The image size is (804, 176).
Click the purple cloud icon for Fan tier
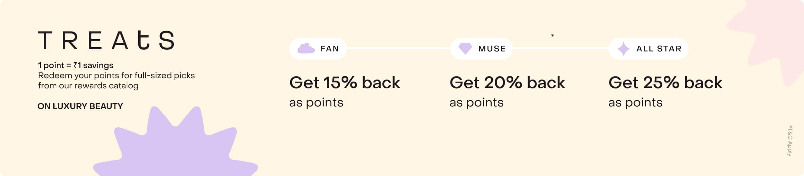(x=306, y=48)
